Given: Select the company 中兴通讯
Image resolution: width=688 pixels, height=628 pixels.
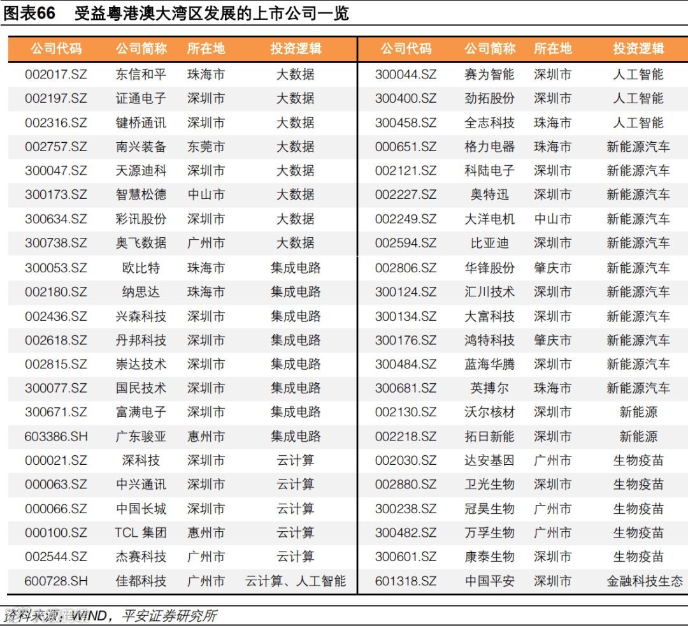Looking at the screenshot, I should pos(141,484).
